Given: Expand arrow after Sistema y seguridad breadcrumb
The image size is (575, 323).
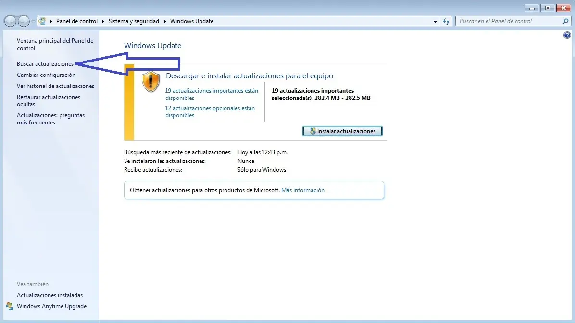Looking at the screenshot, I should 164,21.
